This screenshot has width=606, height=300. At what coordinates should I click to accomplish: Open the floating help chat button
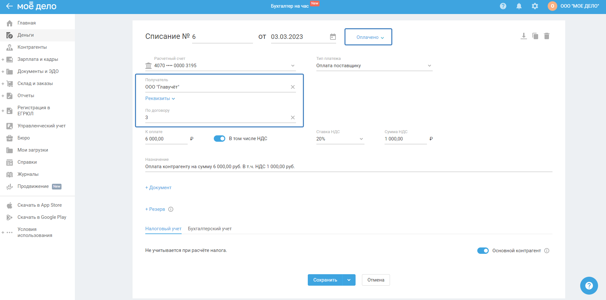(589, 286)
